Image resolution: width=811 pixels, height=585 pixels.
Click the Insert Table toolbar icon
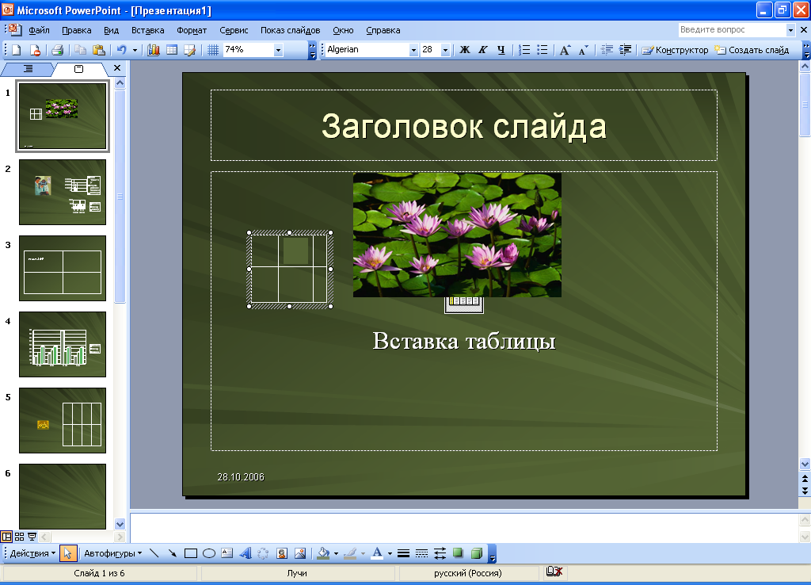[172, 50]
